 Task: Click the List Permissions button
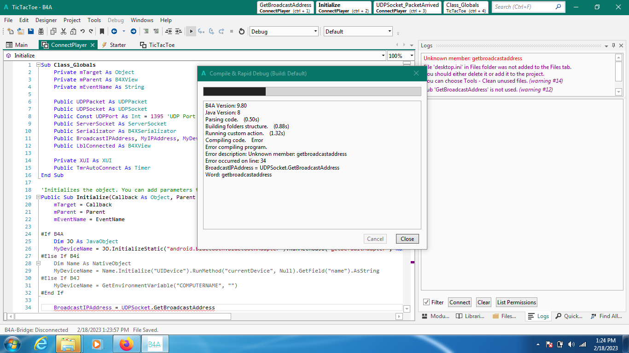click(x=516, y=302)
